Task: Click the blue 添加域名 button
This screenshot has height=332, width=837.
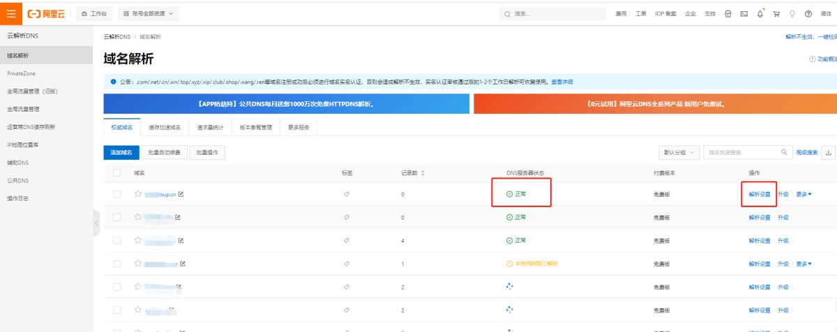Action: (121, 152)
